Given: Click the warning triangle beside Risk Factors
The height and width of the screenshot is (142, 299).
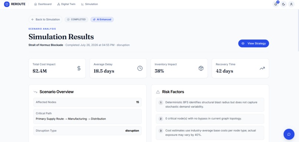Looking at the screenshot, I should pyautogui.click(x=158, y=92).
